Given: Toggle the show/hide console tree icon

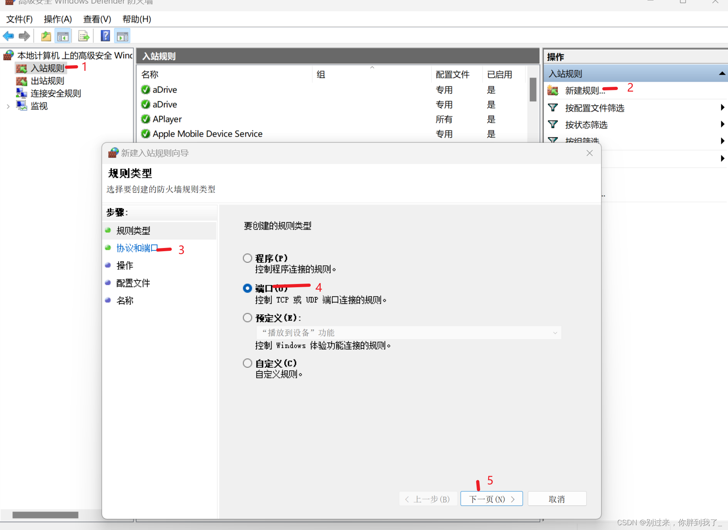Looking at the screenshot, I should pyautogui.click(x=63, y=36).
